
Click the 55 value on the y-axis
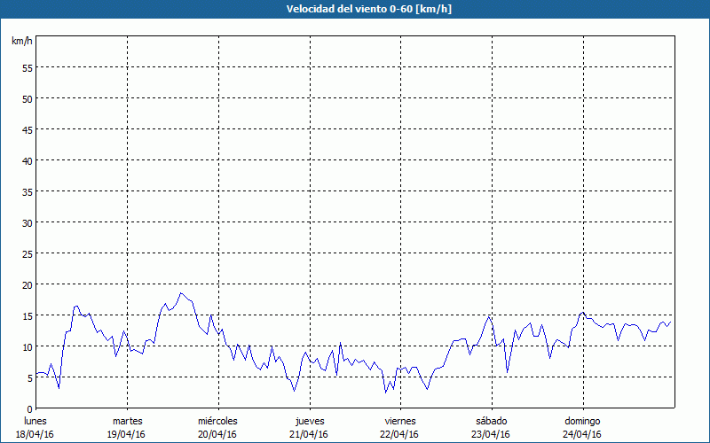[27, 67]
